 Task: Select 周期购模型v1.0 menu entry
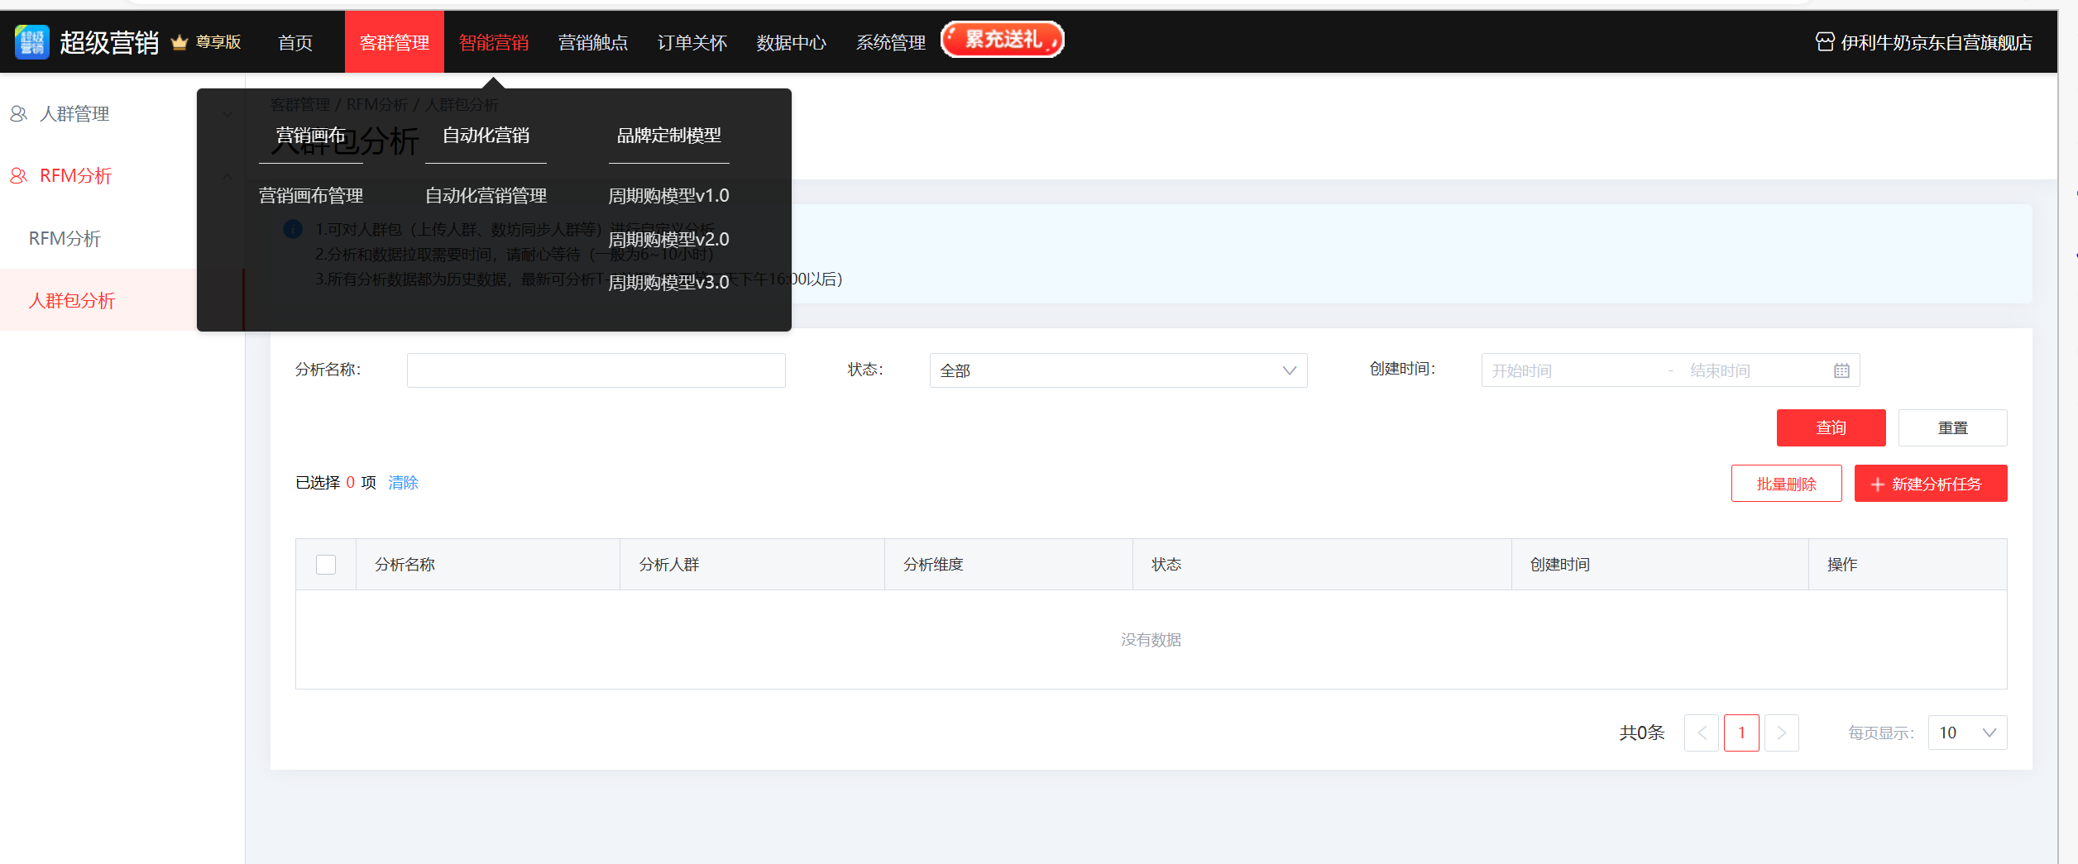668,196
